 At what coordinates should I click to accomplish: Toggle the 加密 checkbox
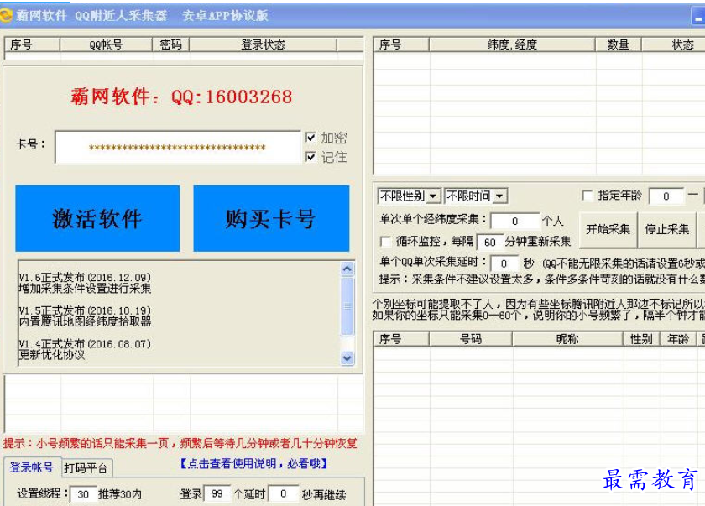[311, 137]
